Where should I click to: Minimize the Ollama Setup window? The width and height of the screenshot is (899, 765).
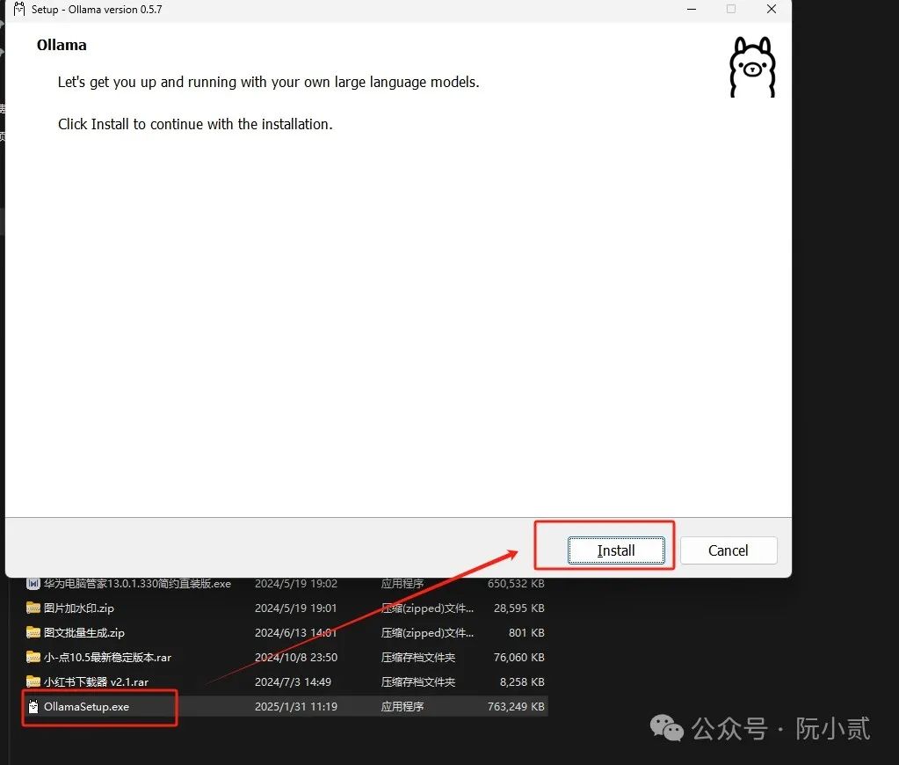pos(692,9)
